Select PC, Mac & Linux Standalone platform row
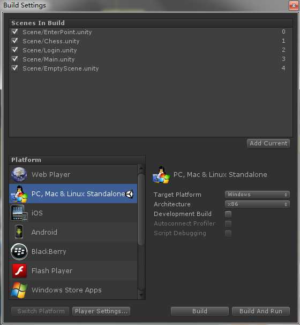Image resolution: width=300 pixels, height=325 pixels. [73, 194]
